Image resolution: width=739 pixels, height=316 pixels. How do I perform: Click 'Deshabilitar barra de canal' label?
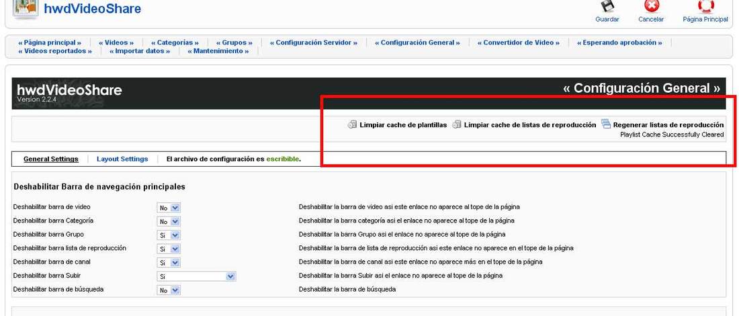click(x=52, y=262)
